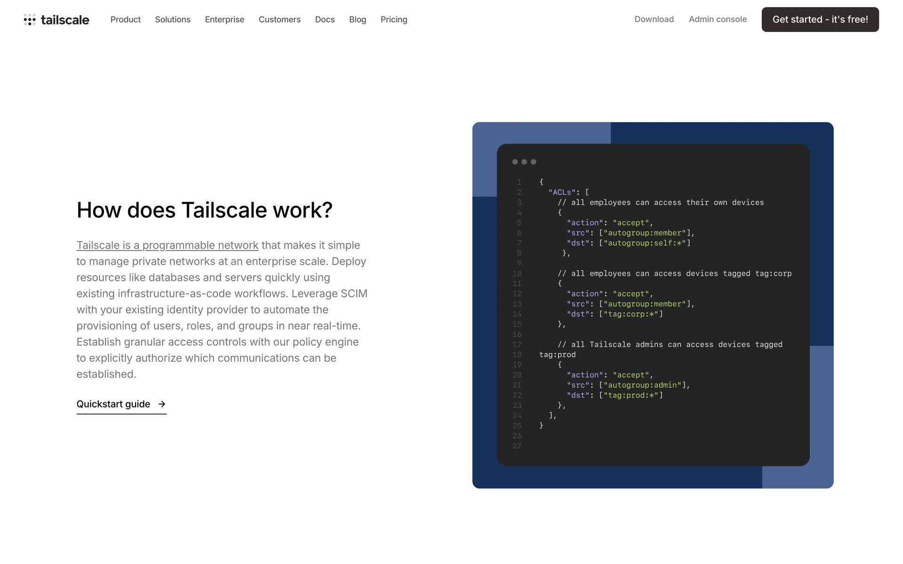The width and height of the screenshot is (903, 564).
Task: Open the Solutions menu
Action: pos(173,19)
